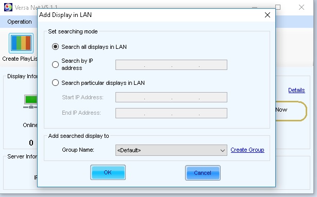Click the Create Group link
The image size is (317, 197).
click(247, 150)
